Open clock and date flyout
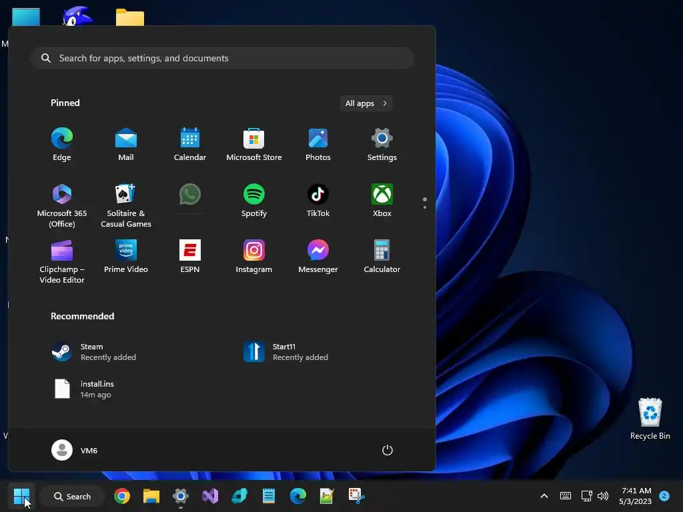 (636, 496)
